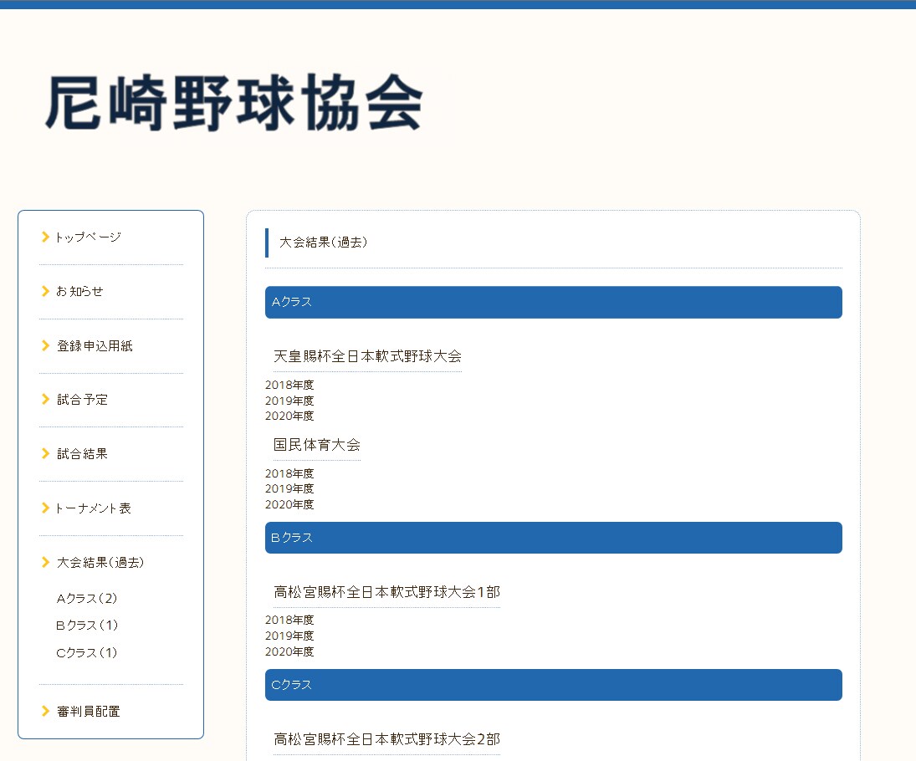Click the blue Aクラス section header
Image resolution: width=916 pixels, height=761 pixels.
[553, 303]
